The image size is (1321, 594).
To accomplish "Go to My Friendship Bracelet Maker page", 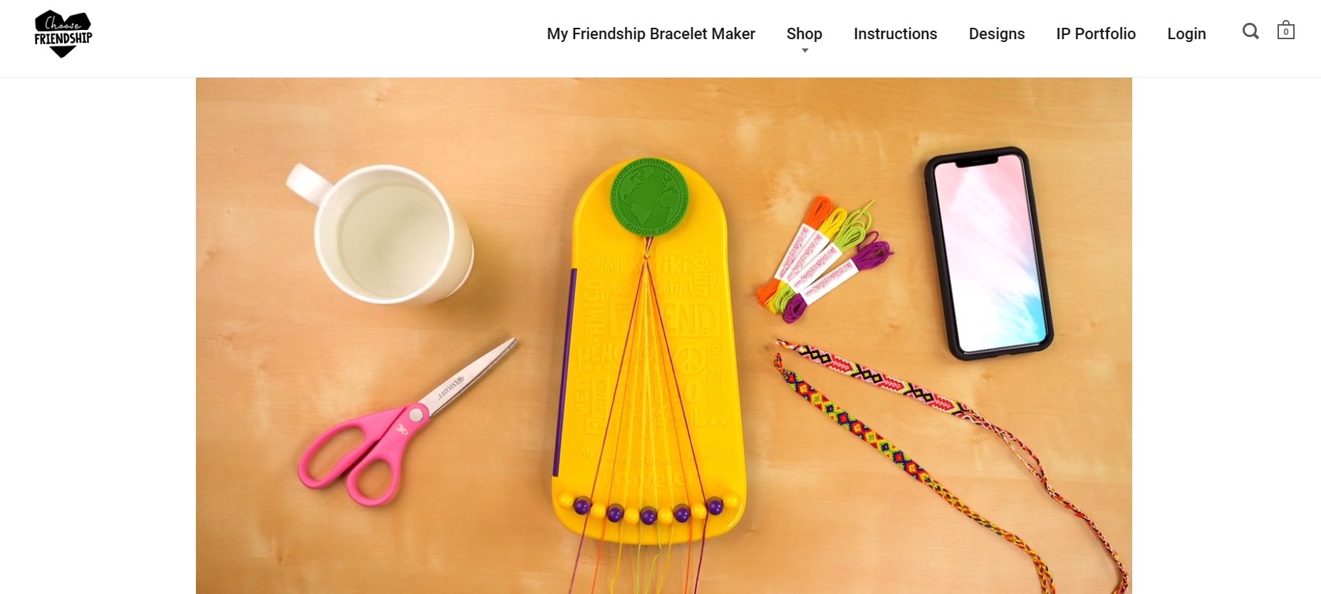I will pos(651,33).
